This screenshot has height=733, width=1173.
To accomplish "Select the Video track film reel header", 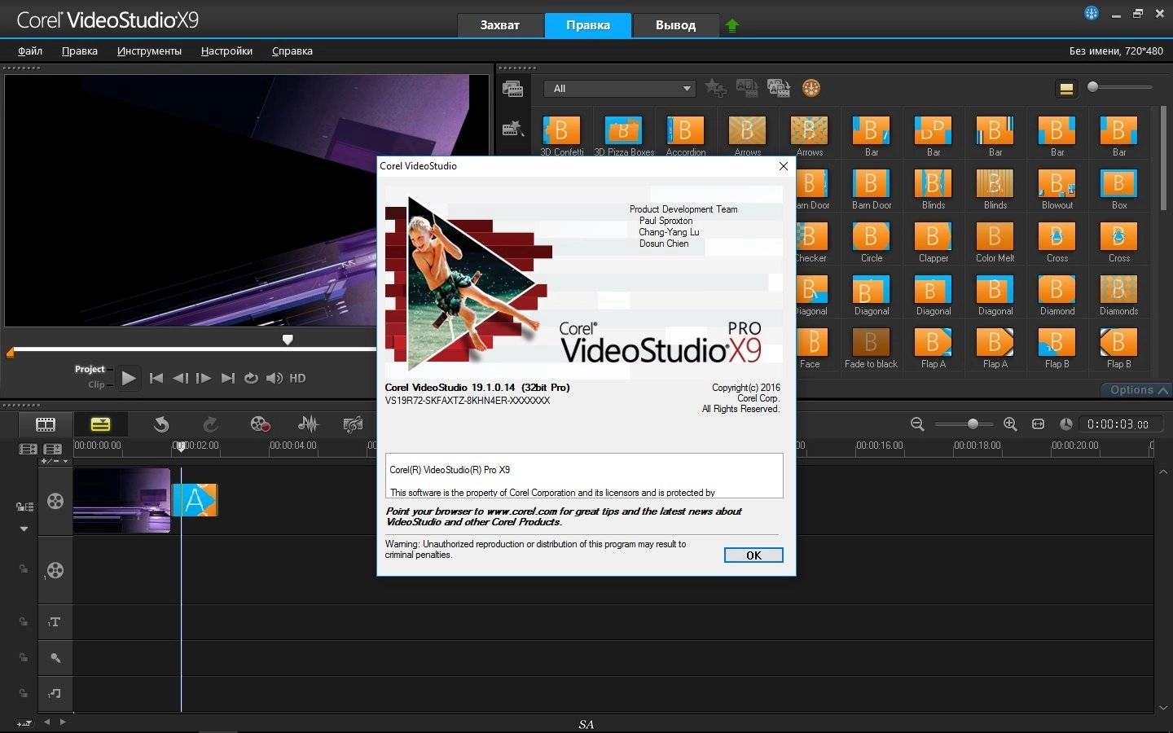I will coord(55,501).
